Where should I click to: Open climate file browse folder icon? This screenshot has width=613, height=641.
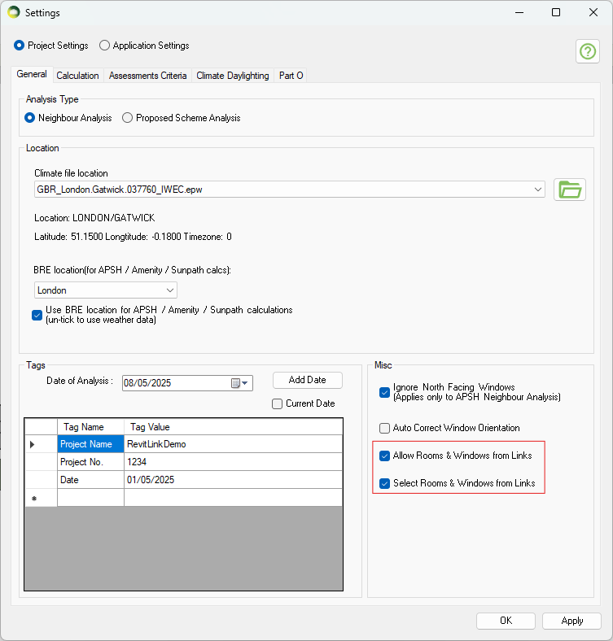coord(570,190)
